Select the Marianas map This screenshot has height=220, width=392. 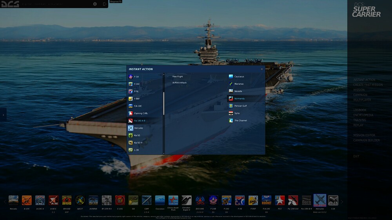point(246,84)
